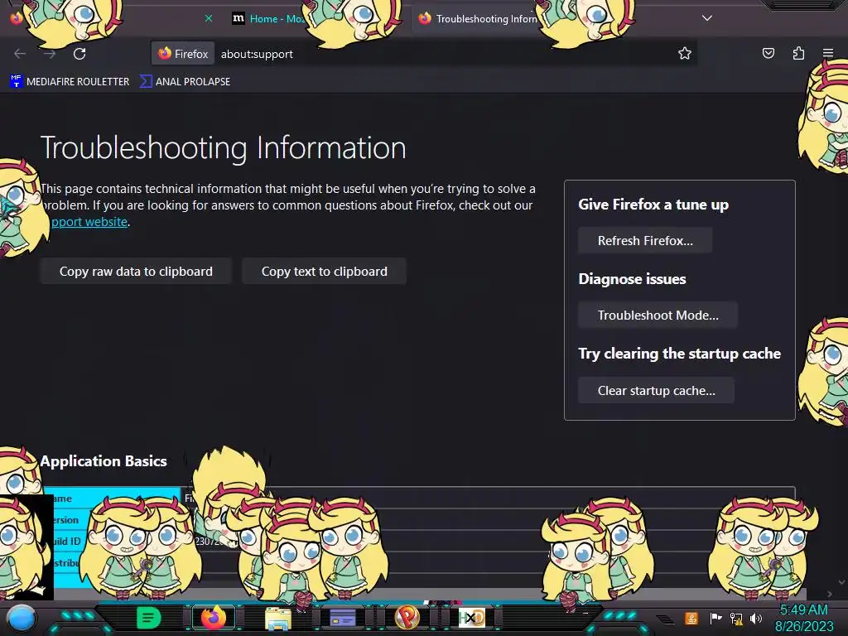The image size is (848, 636).
Task: Open the Save to Pocket icon
Action: coord(768,53)
